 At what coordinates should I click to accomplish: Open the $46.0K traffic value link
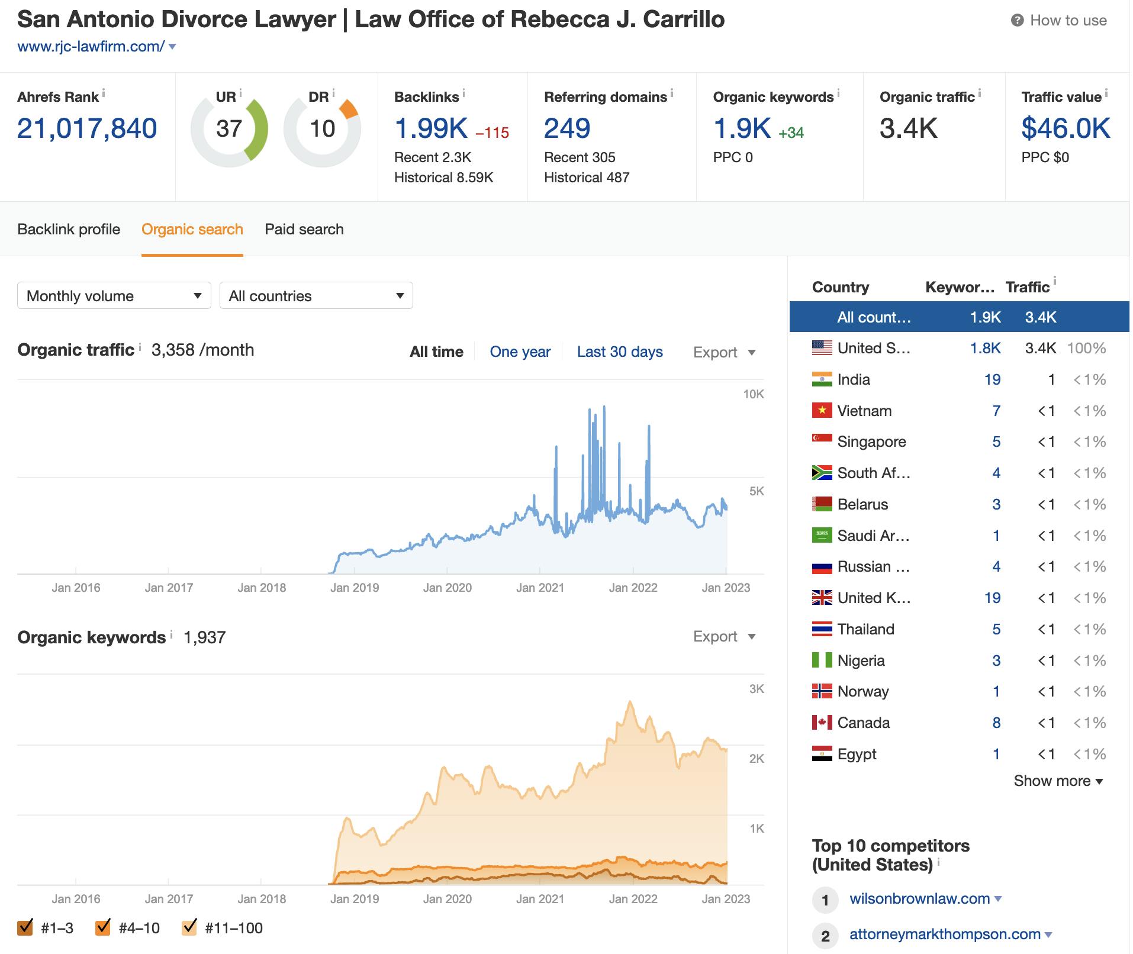pos(1066,128)
